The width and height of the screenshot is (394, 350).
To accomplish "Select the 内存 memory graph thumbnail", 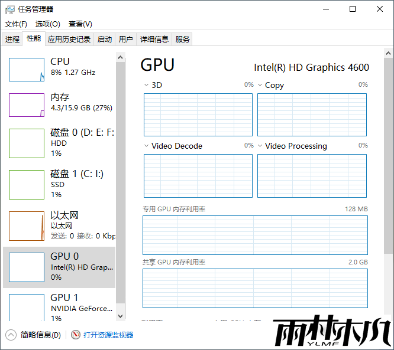I will pos(27,105).
